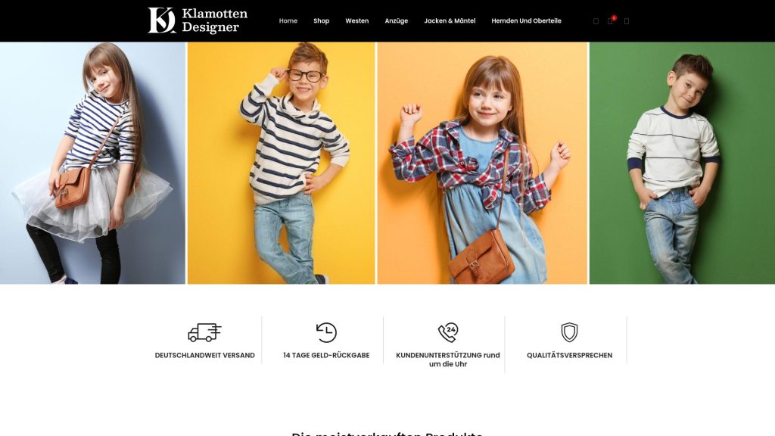Click the DEUTSCHLANDWEIT VERSAND text

204,356
